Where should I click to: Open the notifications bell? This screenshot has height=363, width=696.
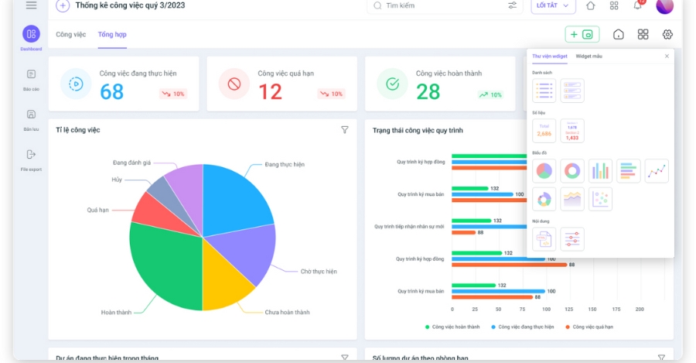638,5
